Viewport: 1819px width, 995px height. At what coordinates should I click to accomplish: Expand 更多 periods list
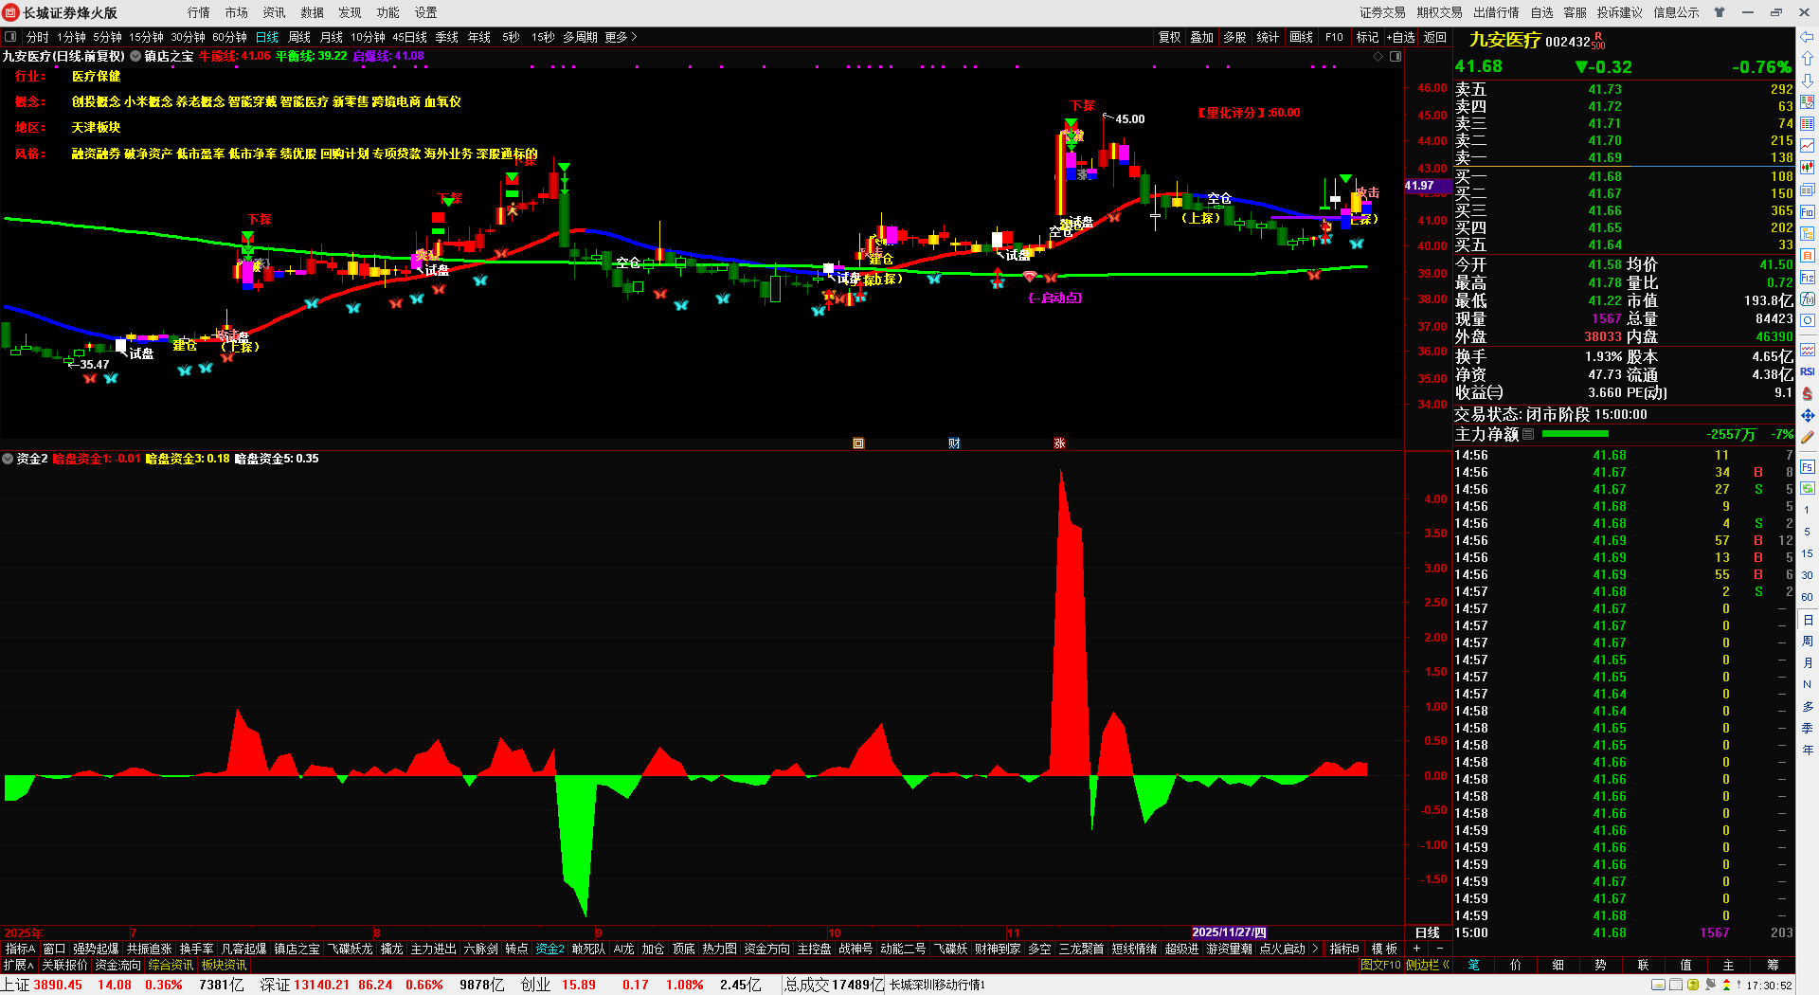coord(621,37)
